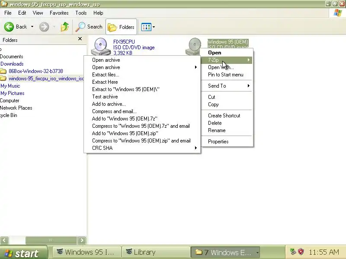Click the 11:55 AM taskbar clock
Screen dimensions: 346x259
click(324, 252)
